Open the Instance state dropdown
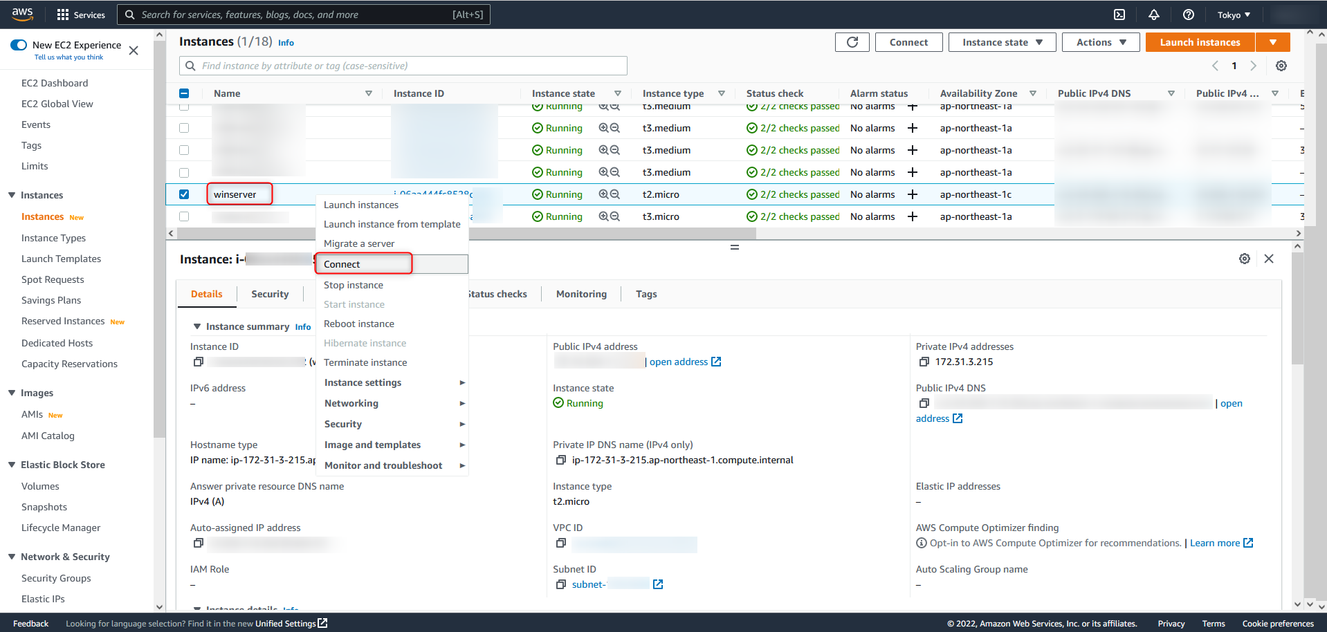1327x632 pixels. tap(1002, 42)
